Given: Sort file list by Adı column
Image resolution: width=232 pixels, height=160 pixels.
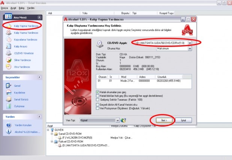Looking at the screenshot, I should [x=63, y=13].
